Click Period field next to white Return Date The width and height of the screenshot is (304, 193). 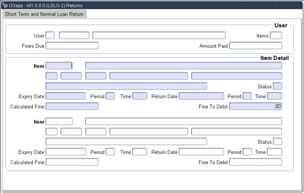247,152
